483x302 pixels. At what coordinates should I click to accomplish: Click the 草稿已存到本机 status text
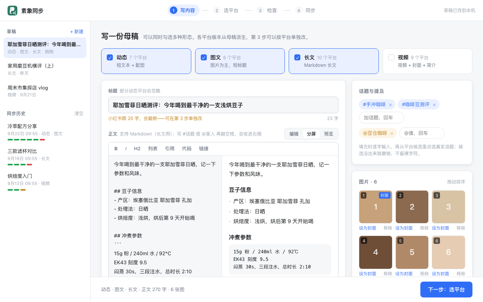click(x=460, y=11)
